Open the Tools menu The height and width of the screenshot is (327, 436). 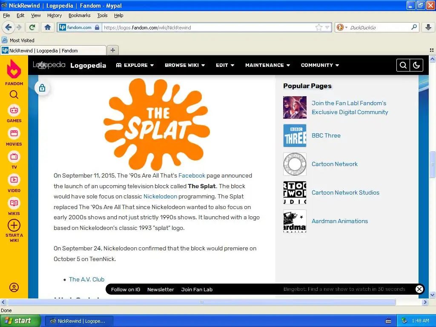[x=102, y=15]
